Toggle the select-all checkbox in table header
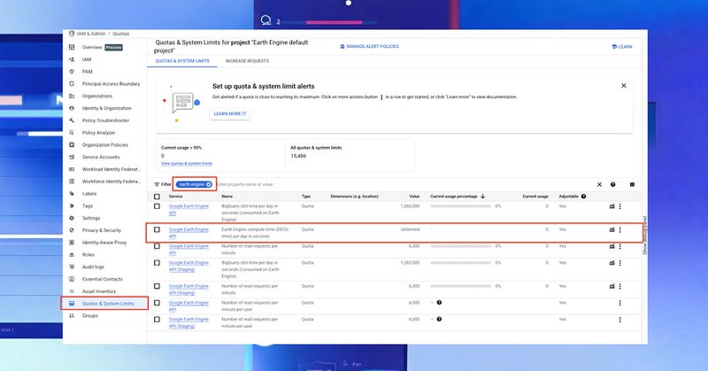 (157, 197)
